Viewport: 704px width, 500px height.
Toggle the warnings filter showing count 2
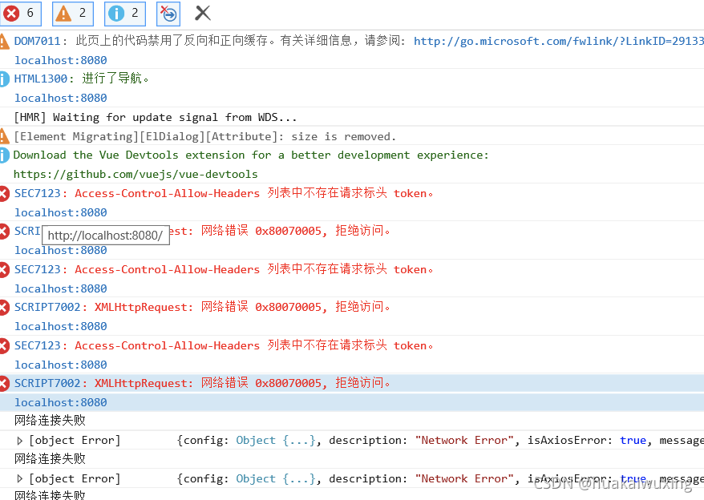pyautogui.click(x=71, y=13)
